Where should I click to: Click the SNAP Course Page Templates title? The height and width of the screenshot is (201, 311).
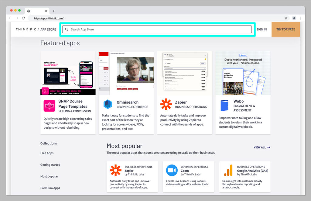click(73, 104)
